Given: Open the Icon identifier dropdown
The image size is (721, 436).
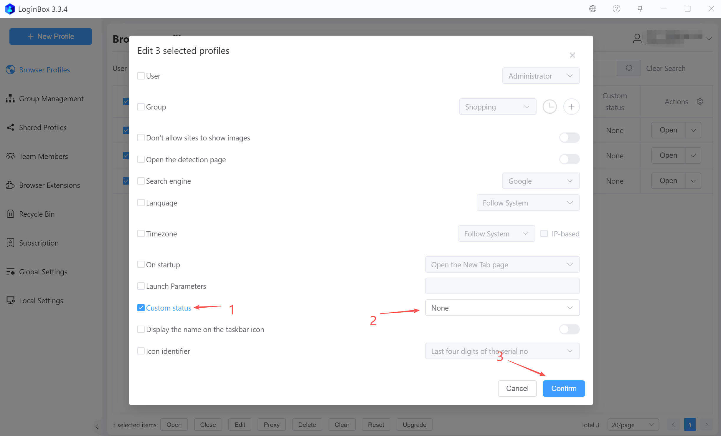Looking at the screenshot, I should [502, 351].
